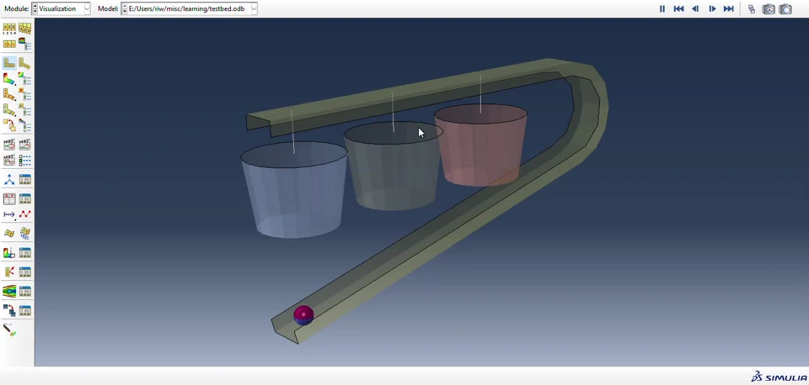Open View Cut Manager
The image size is (809, 385).
tap(24, 253)
